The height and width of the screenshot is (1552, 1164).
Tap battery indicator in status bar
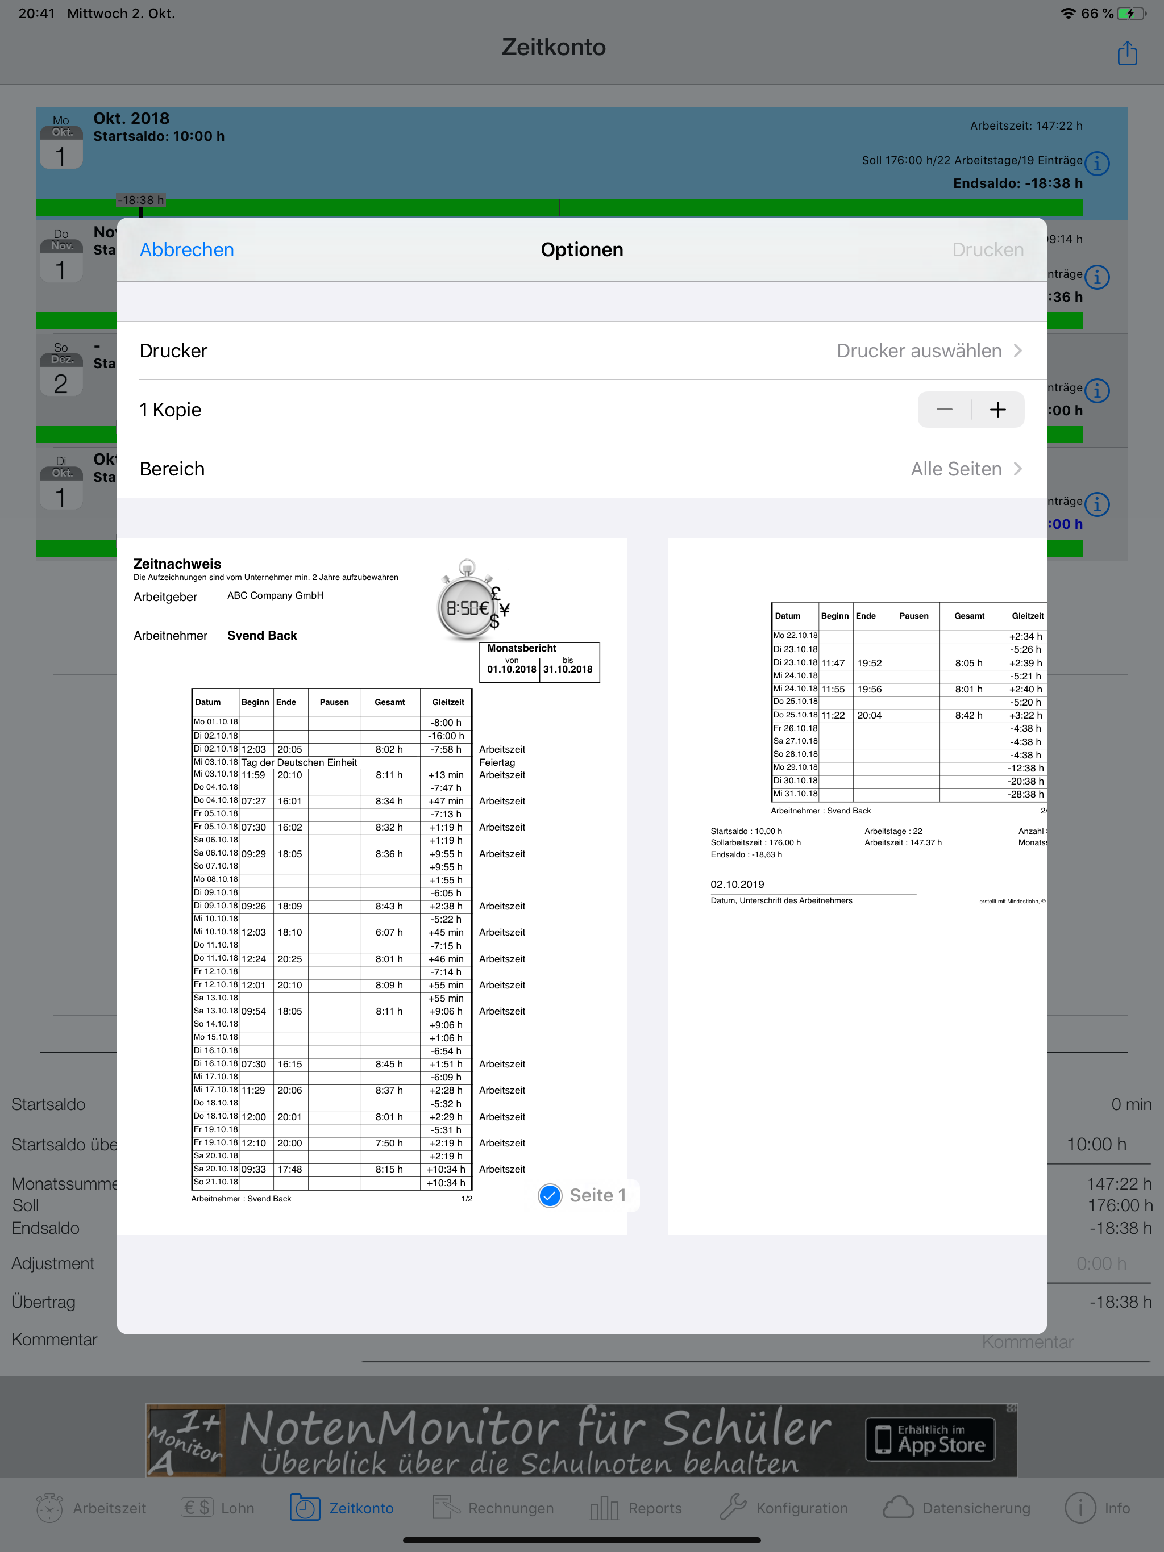[x=1130, y=13]
